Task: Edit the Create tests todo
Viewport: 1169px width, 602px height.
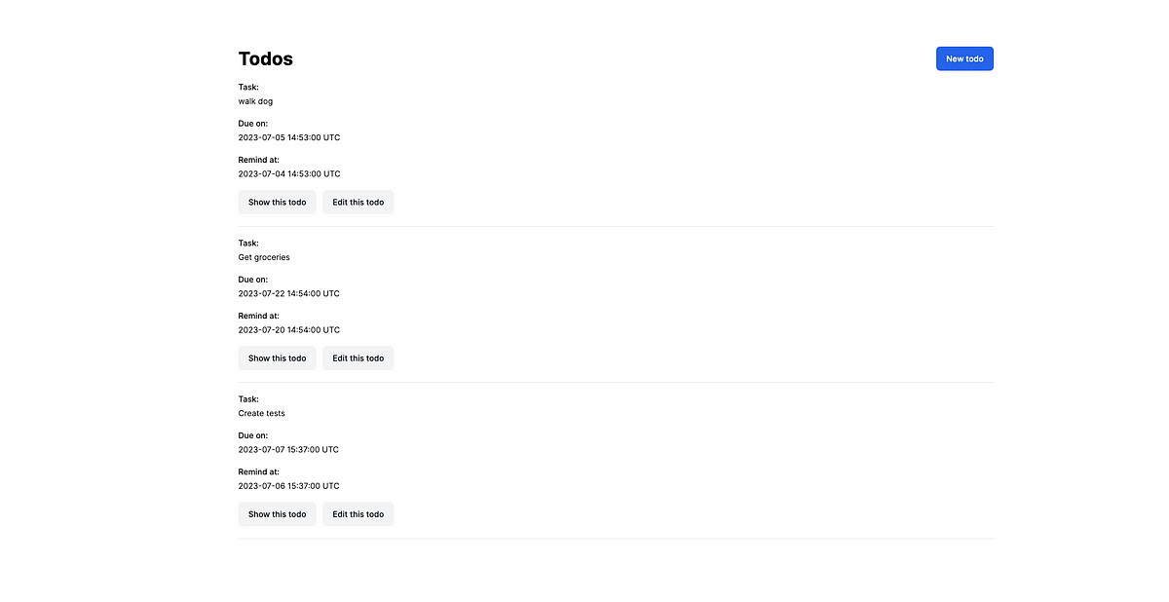Action: (x=358, y=514)
